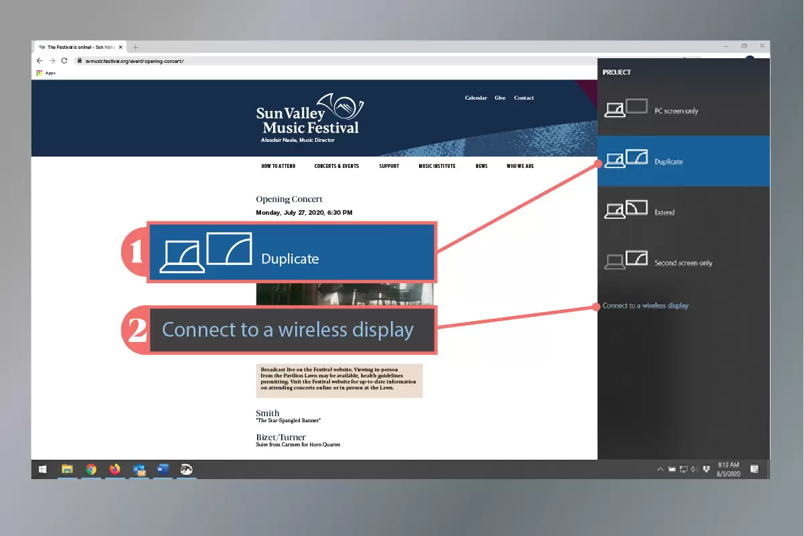
Task: Open Outlook from the taskbar
Action: [139, 469]
